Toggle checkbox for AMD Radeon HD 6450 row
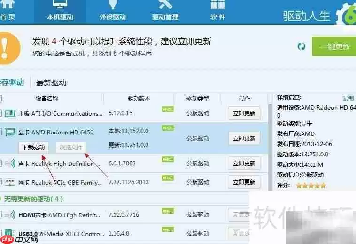This screenshot has width=356, height=244. 0,132
